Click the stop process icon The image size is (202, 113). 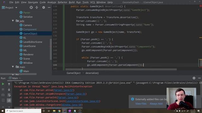point(3,89)
